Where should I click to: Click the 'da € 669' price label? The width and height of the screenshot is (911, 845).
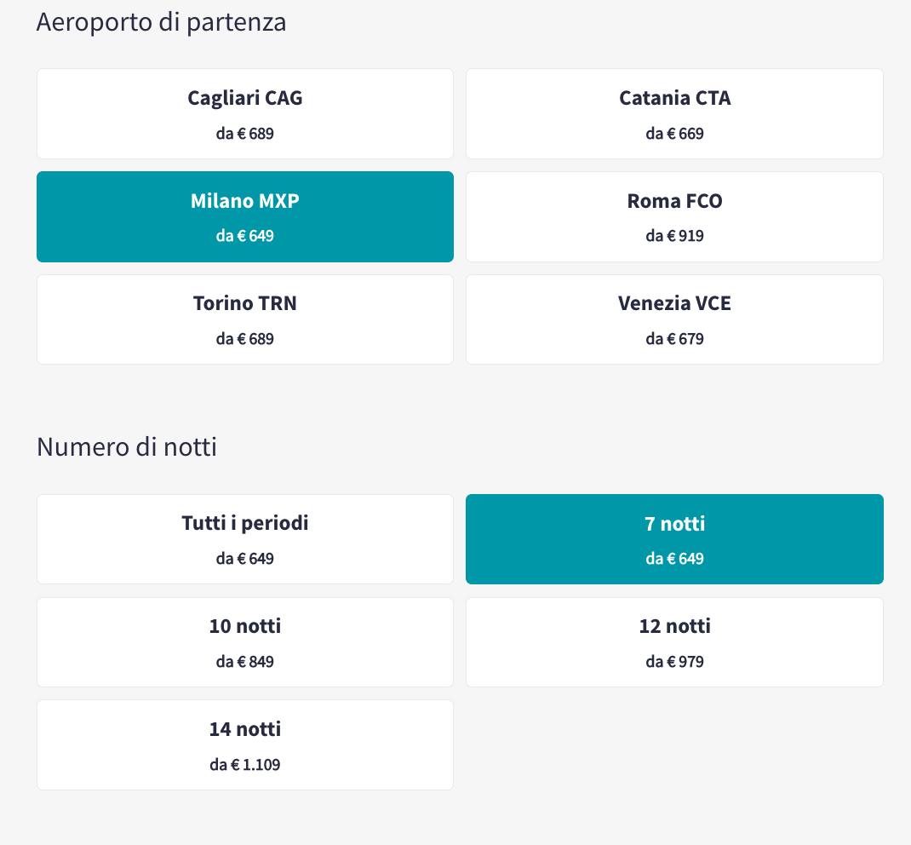pos(674,134)
